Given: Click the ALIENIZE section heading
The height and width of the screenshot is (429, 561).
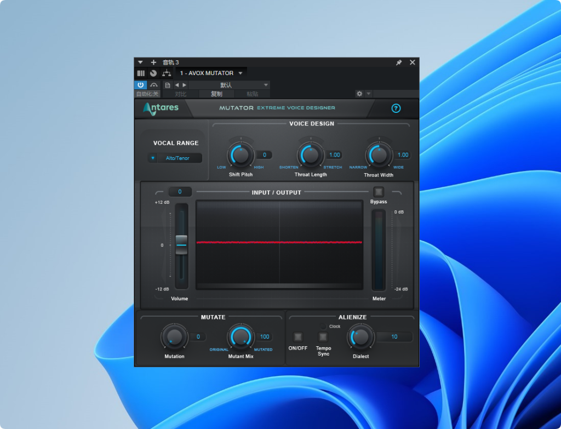Looking at the screenshot, I should tap(352, 317).
